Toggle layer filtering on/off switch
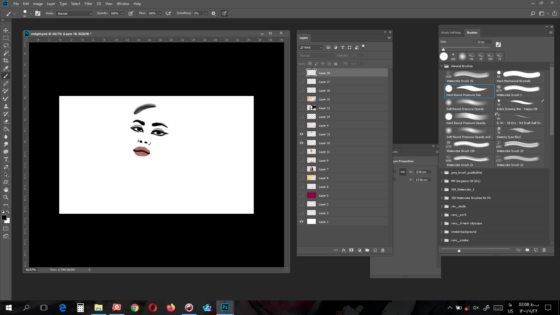This screenshot has width=560, height=315. click(x=363, y=47)
